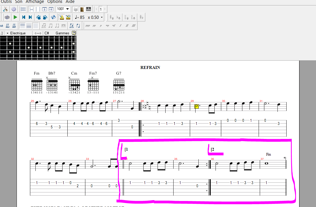Image resolution: width=316 pixels, height=207 pixels.
Task: Apply the 15mb octave marking
Action: click(14, 26)
